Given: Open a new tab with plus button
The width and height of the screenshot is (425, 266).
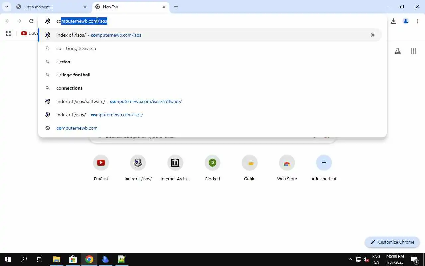Looking at the screenshot, I should (x=176, y=7).
